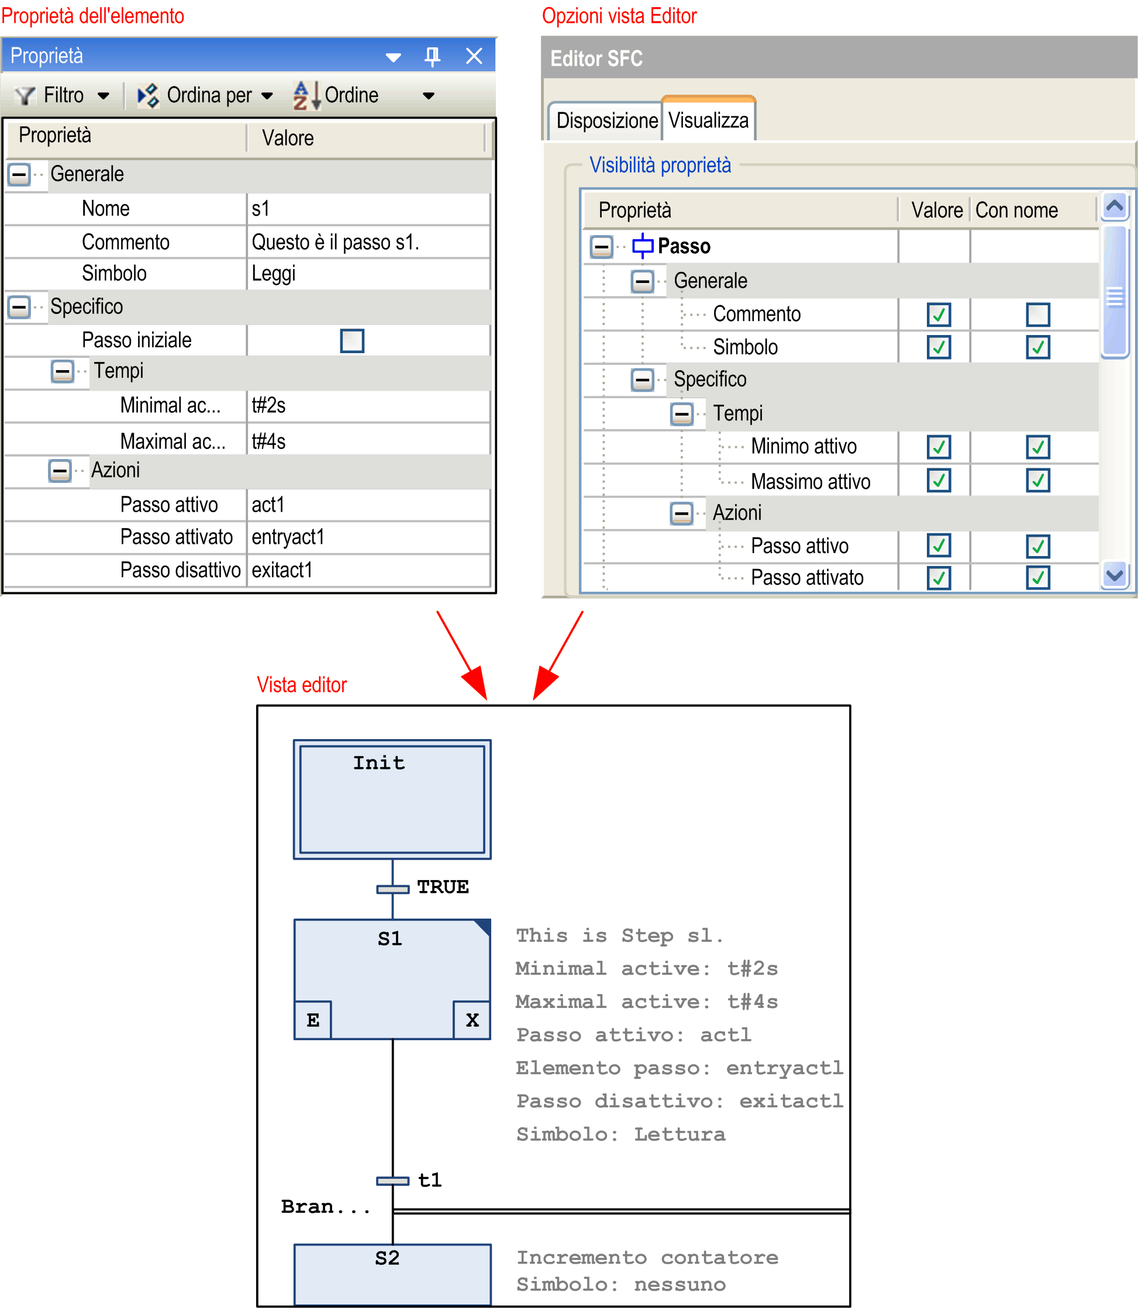This screenshot has width=1138, height=1308.
Task: Click the Filtro funnel icon
Action: 25,96
